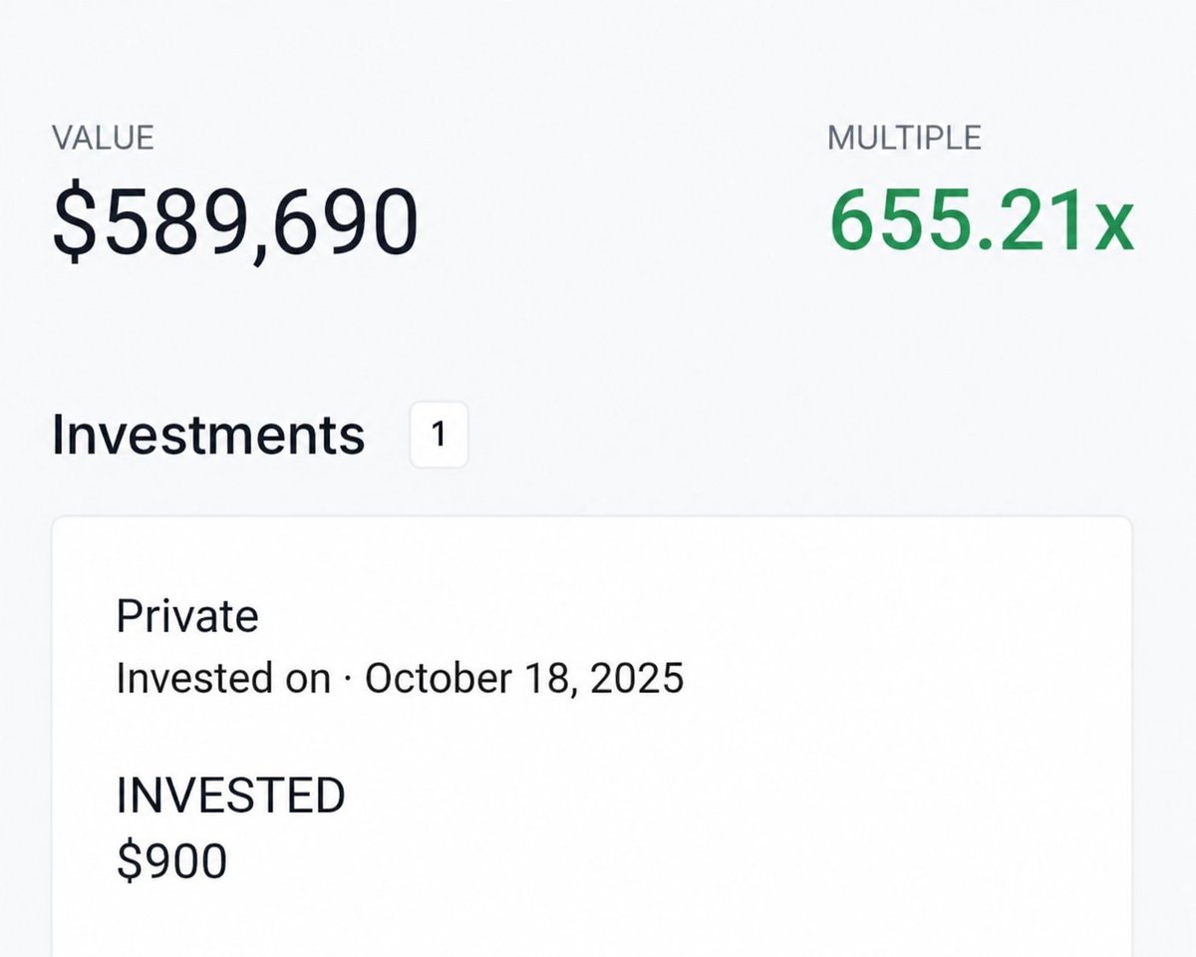This screenshot has height=957, width=1196.
Task: Click the MULTIPLE label
Action: click(904, 138)
